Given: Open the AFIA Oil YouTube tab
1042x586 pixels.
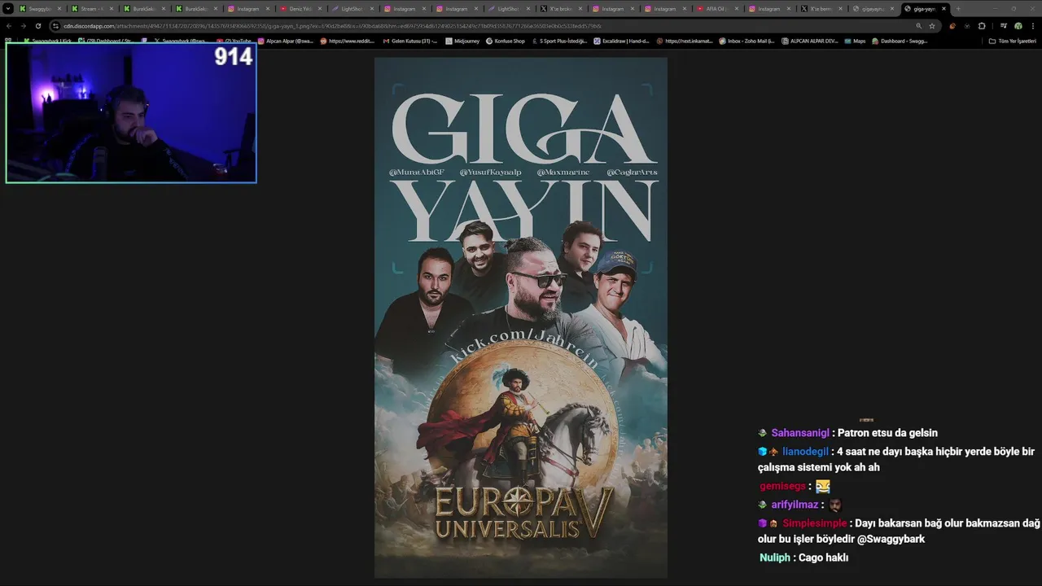Looking at the screenshot, I should point(717,8).
